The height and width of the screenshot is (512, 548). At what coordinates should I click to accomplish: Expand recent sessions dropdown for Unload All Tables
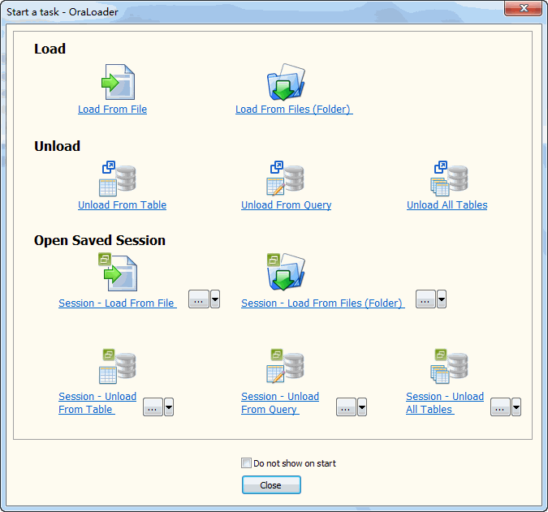[x=516, y=407]
